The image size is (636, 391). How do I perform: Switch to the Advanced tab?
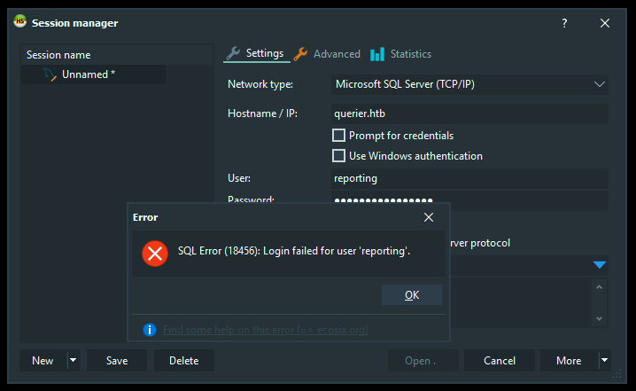pos(337,54)
